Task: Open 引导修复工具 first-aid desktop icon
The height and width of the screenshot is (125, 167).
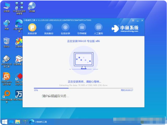Action: tap(18, 60)
